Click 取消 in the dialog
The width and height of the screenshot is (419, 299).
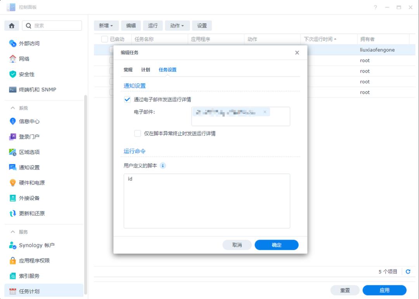coord(237,245)
